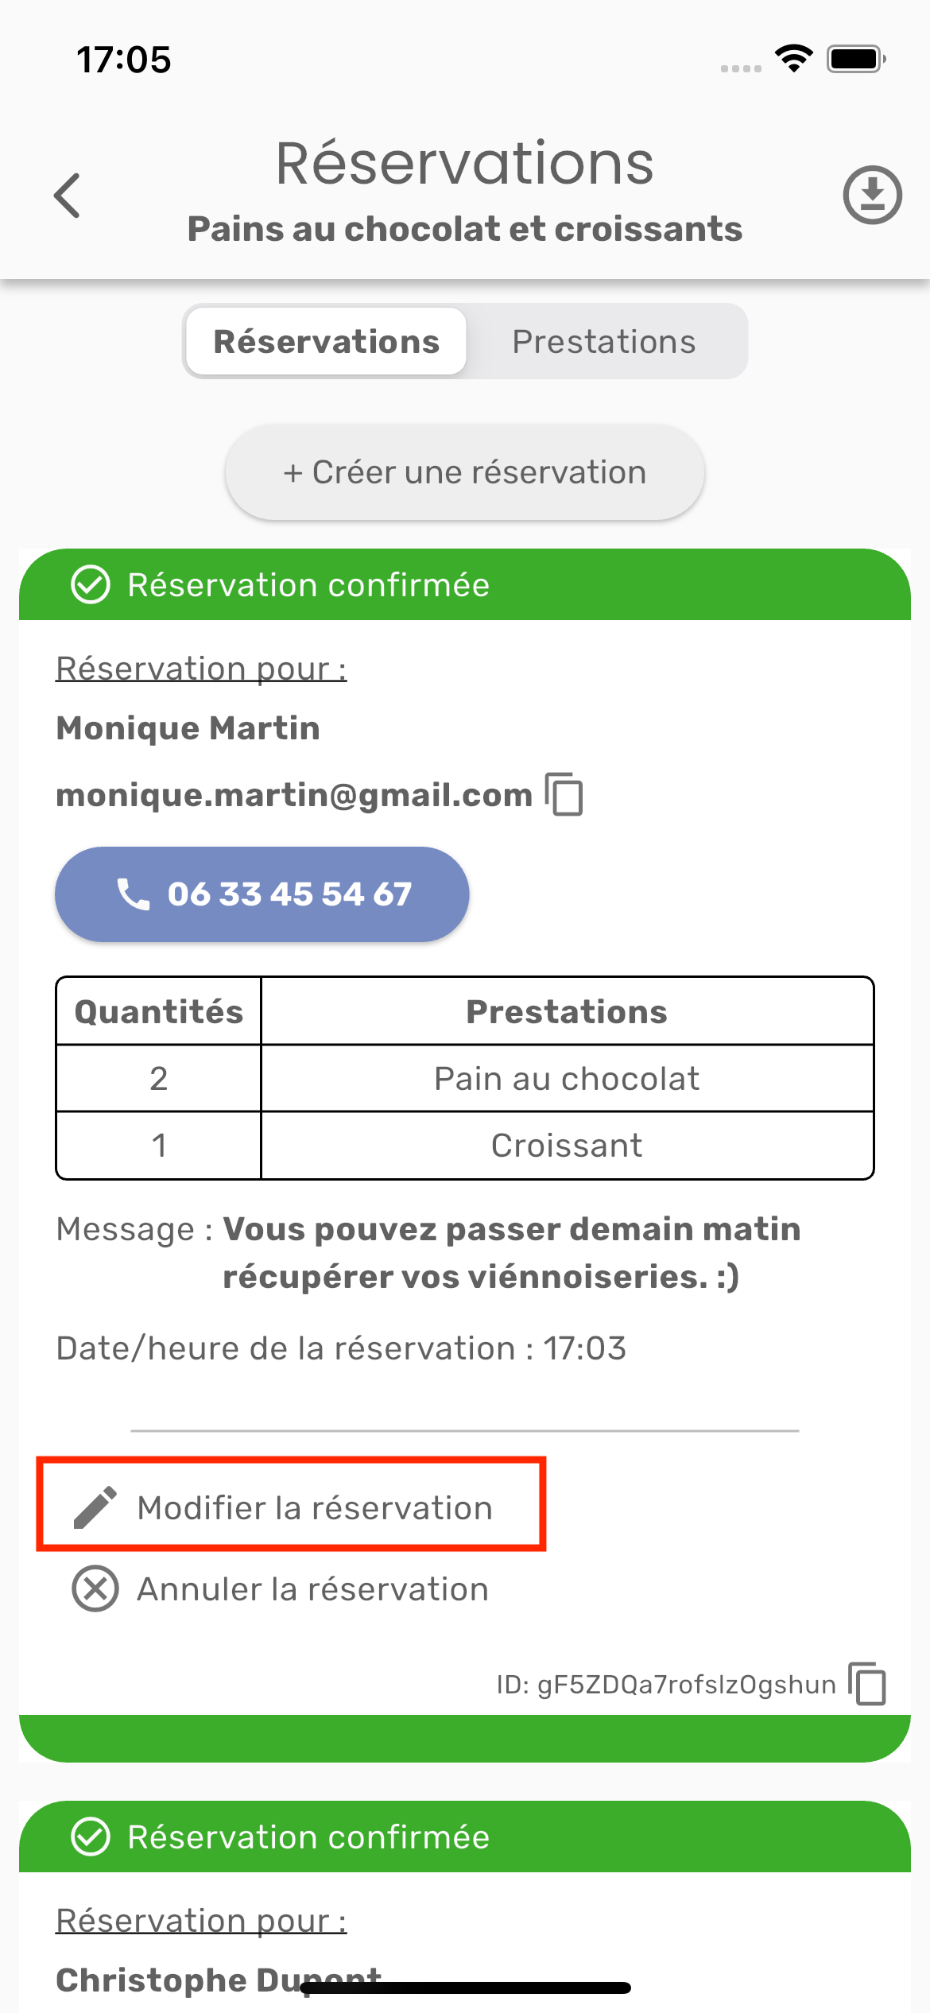Choose "Annuler la réservation"

313,1589
